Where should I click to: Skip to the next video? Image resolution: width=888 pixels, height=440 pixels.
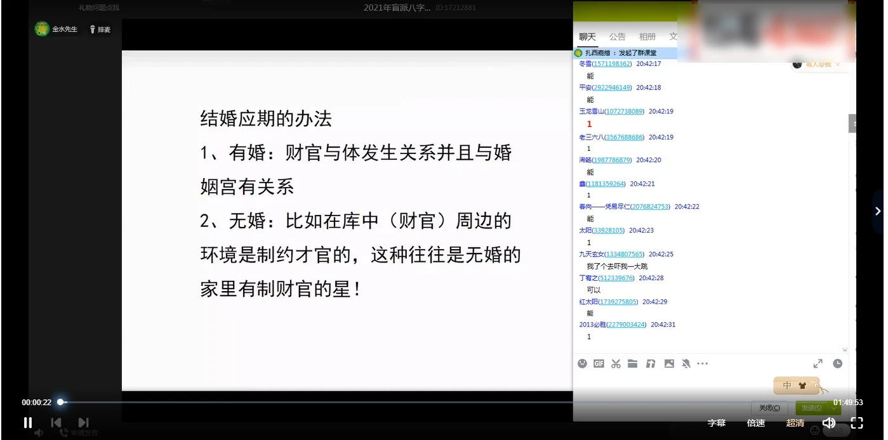[x=83, y=422]
